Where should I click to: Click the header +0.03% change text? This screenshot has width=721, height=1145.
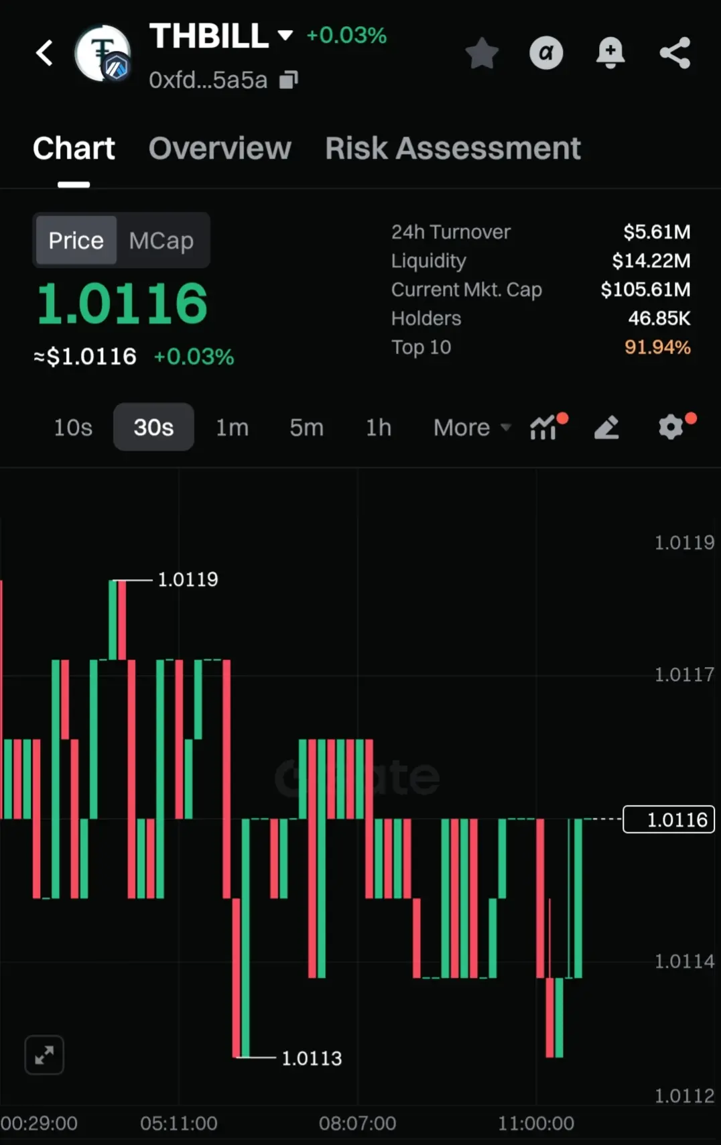[346, 36]
